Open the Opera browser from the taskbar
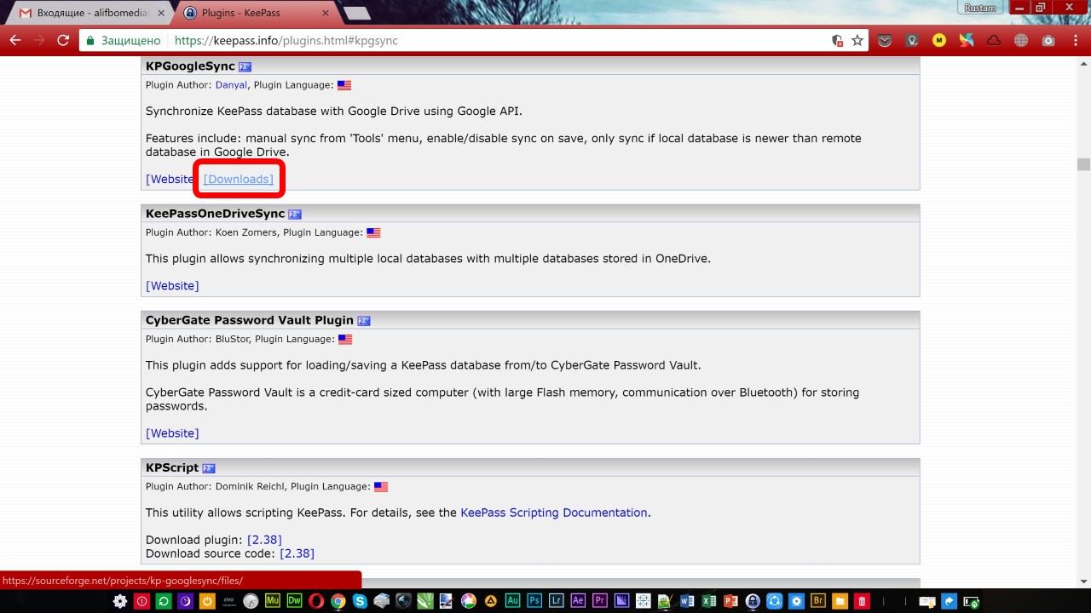1091x613 pixels. click(316, 601)
